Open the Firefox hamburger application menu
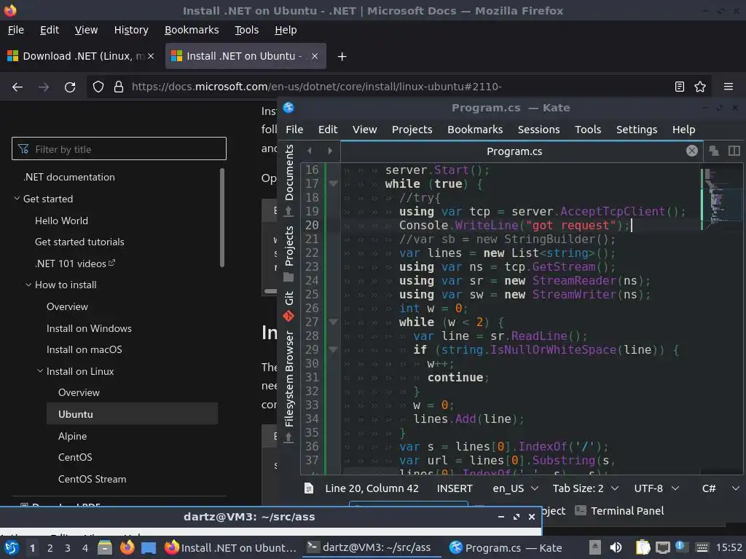The width and height of the screenshot is (746, 559). click(x=729, y=87)
